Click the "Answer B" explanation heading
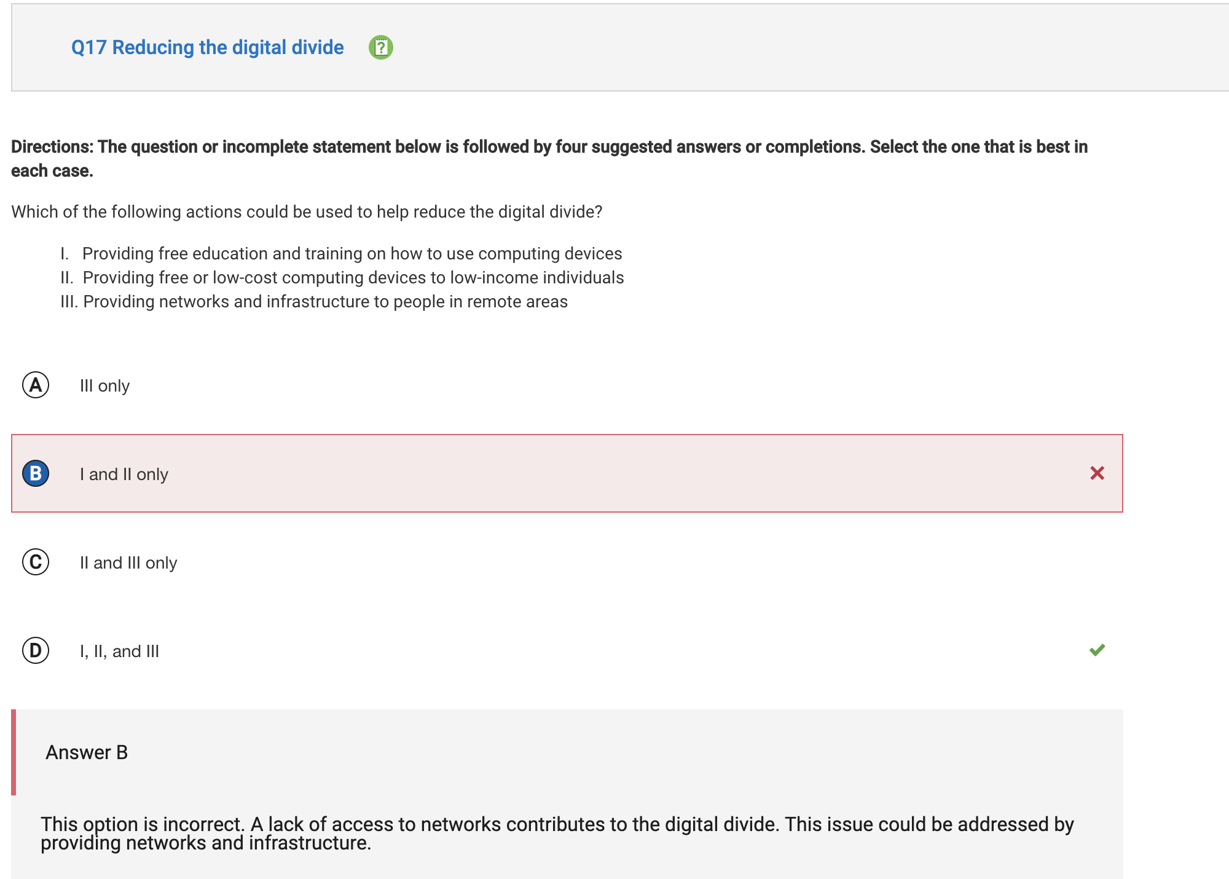This screenshot has width=1229, height=879. point(87,752)
